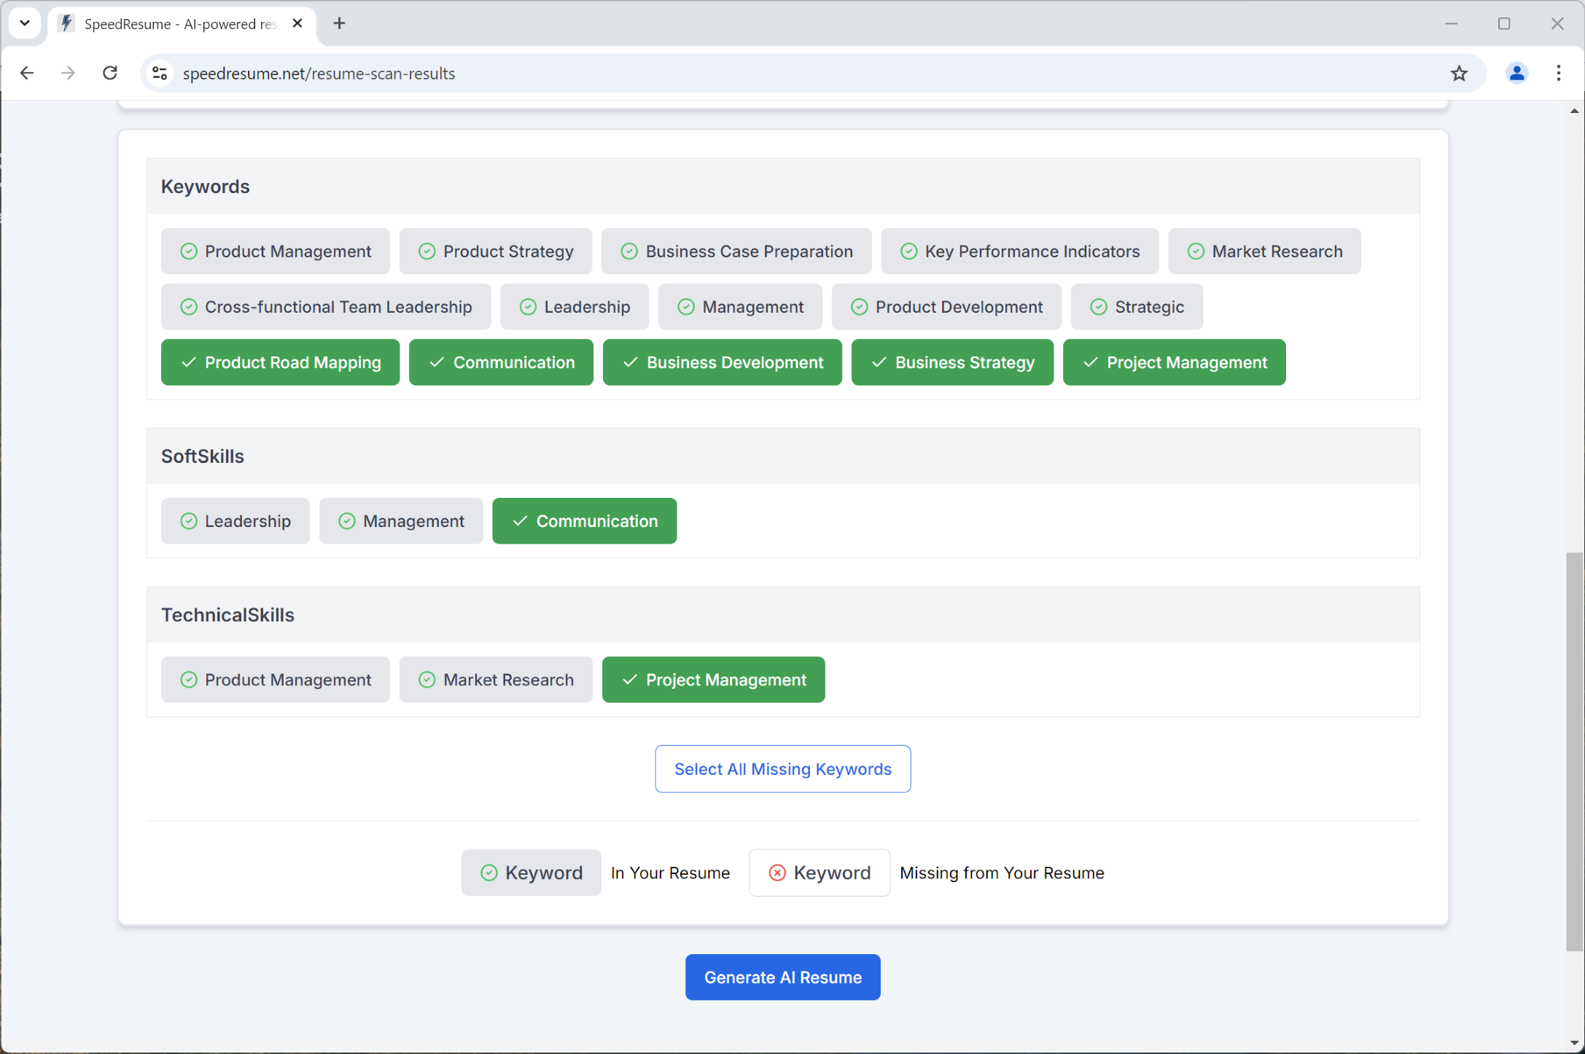Expand the Keywords section results

(x=206, y=184)
